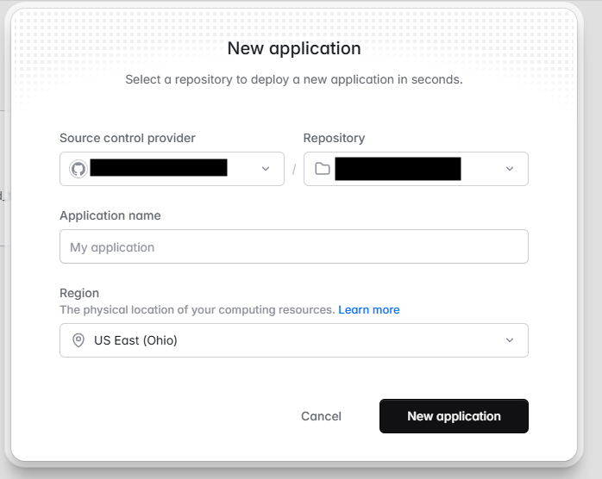Click the Source control provider label
The image size is (602, 479).
coord(128,138)
